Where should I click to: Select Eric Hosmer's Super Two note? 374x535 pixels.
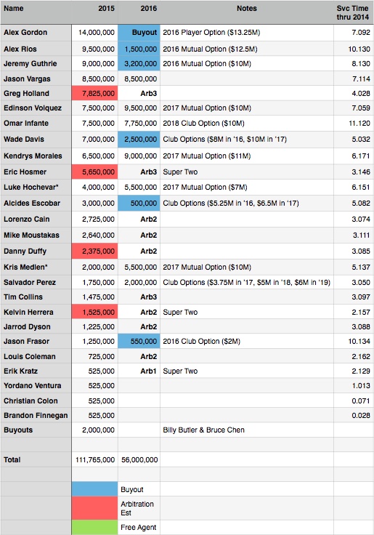(x=180, y=172)
